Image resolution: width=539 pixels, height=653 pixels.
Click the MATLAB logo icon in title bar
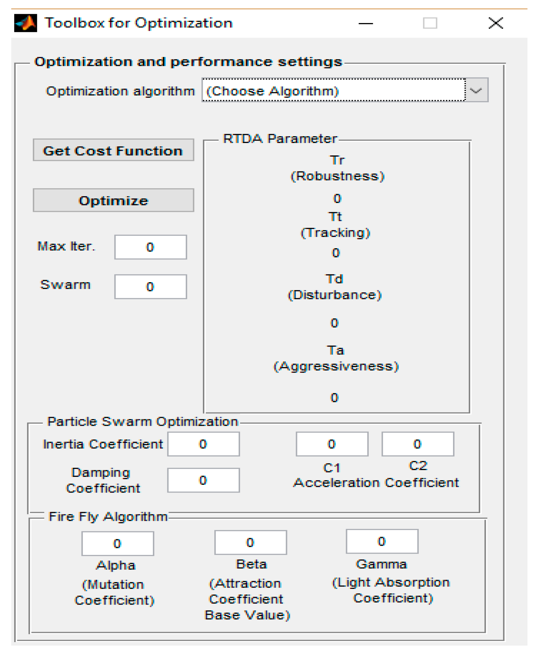(25, 23)
